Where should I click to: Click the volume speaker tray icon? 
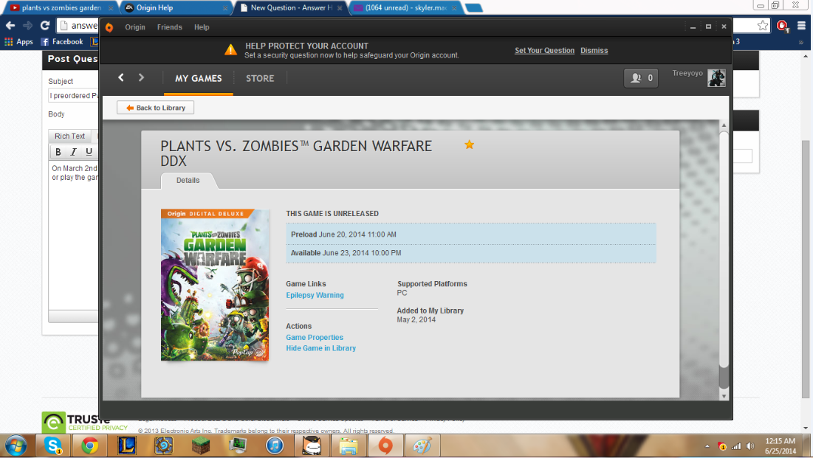[750, 446]
